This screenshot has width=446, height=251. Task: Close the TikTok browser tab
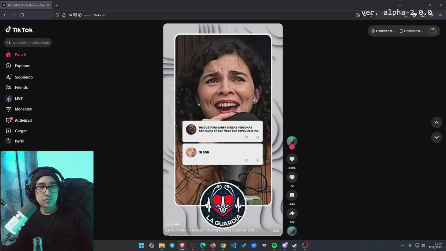48,5
